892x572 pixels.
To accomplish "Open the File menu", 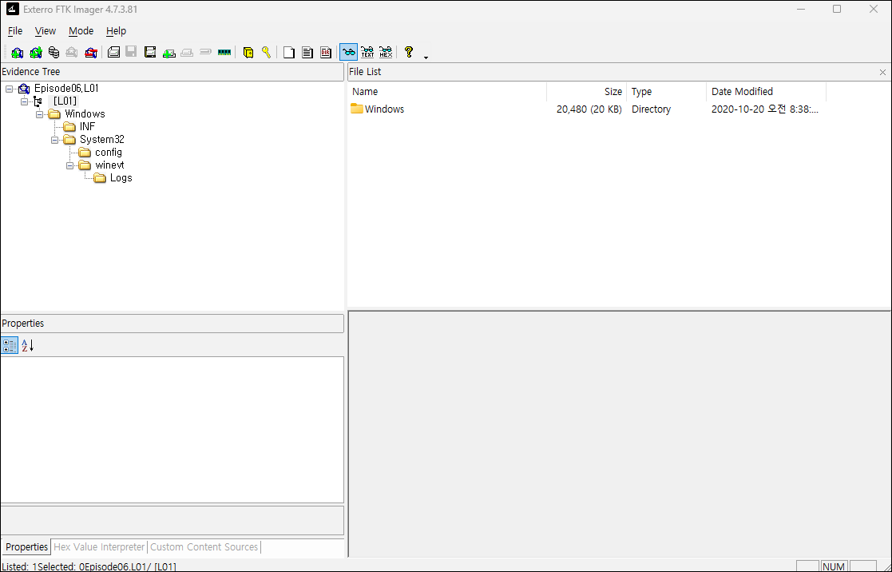I will tap(15, 30).
